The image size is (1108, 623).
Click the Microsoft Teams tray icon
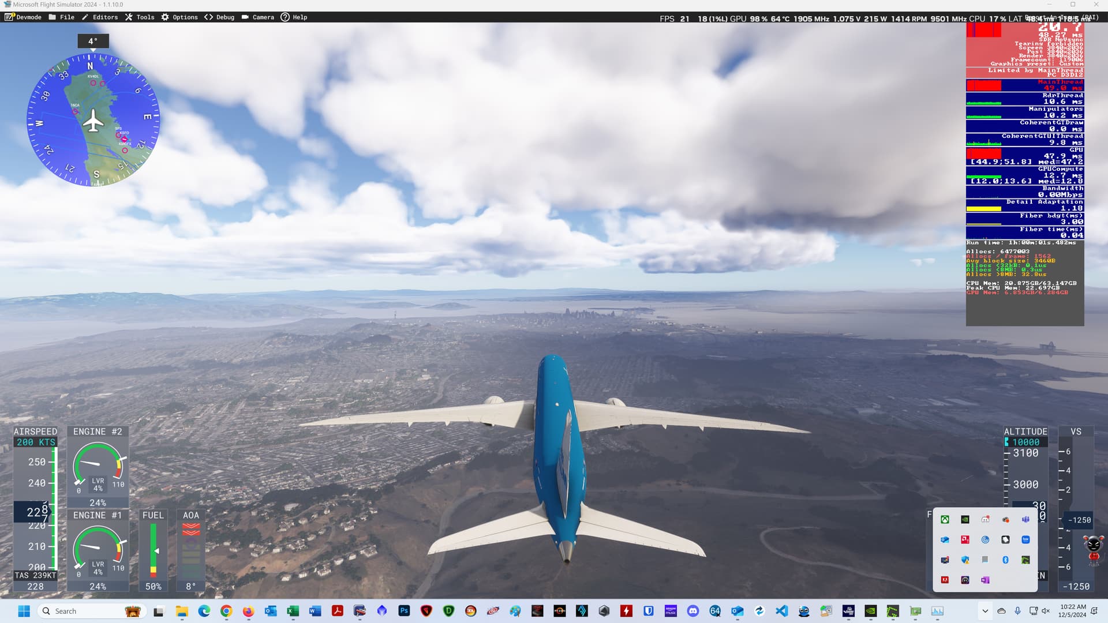pos(1025,520)
